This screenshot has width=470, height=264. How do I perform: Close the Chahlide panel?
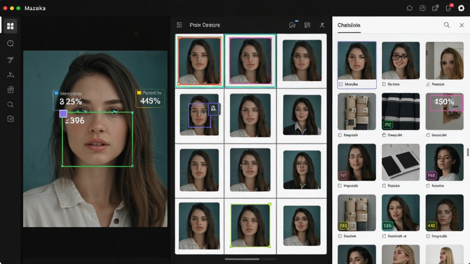click(x=462, y=25)
